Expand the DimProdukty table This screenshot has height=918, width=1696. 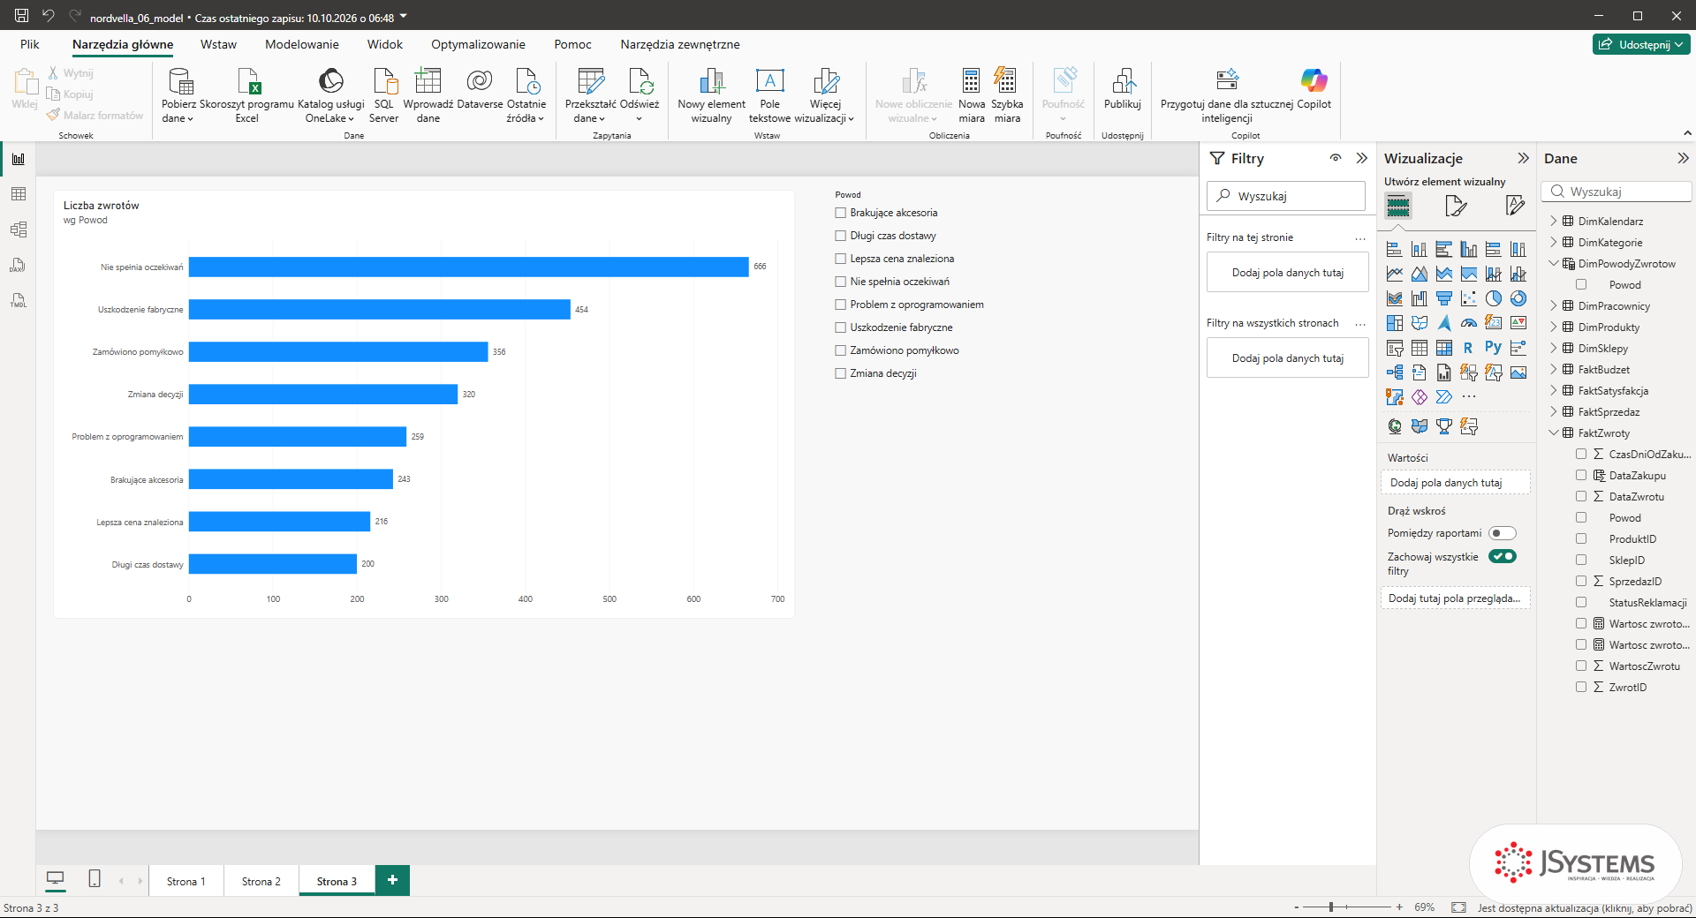[x=1554, y=327]
